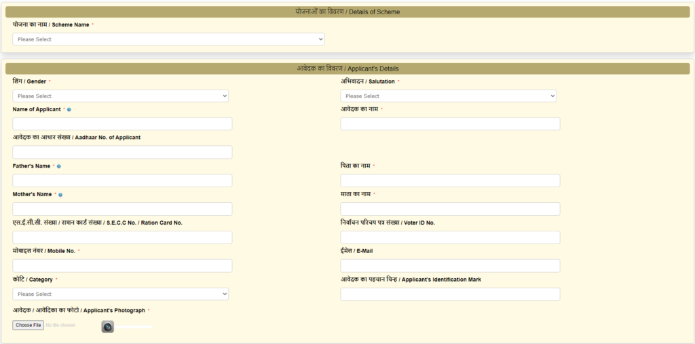Click the Voter ID No. label

[x=388, y=223]
